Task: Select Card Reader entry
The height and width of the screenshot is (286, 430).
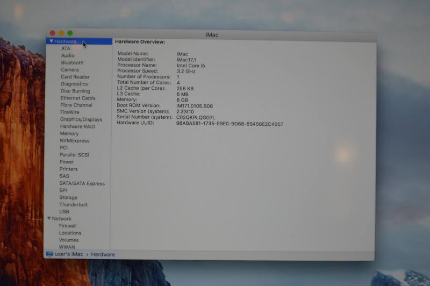Action: (x=75, y=77)
